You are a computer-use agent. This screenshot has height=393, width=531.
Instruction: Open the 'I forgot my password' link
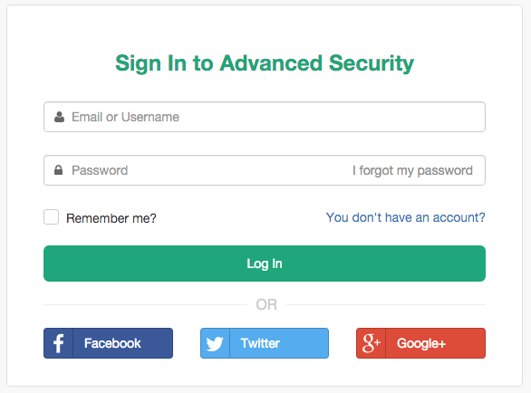[x=412, y=170]
